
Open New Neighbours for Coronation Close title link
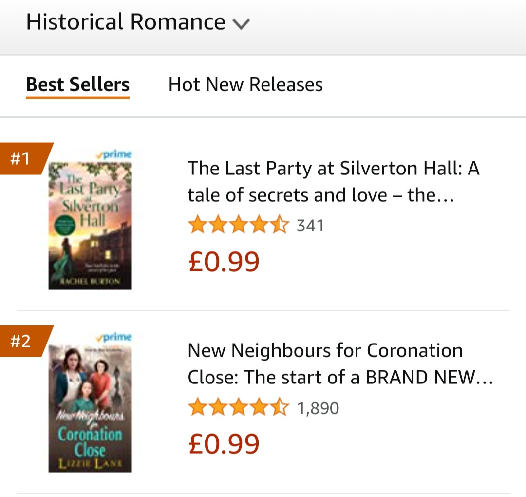click(340, 363)
